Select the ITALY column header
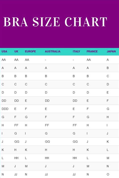The height and width of the screenshot is (178, 119). point(76,51)
